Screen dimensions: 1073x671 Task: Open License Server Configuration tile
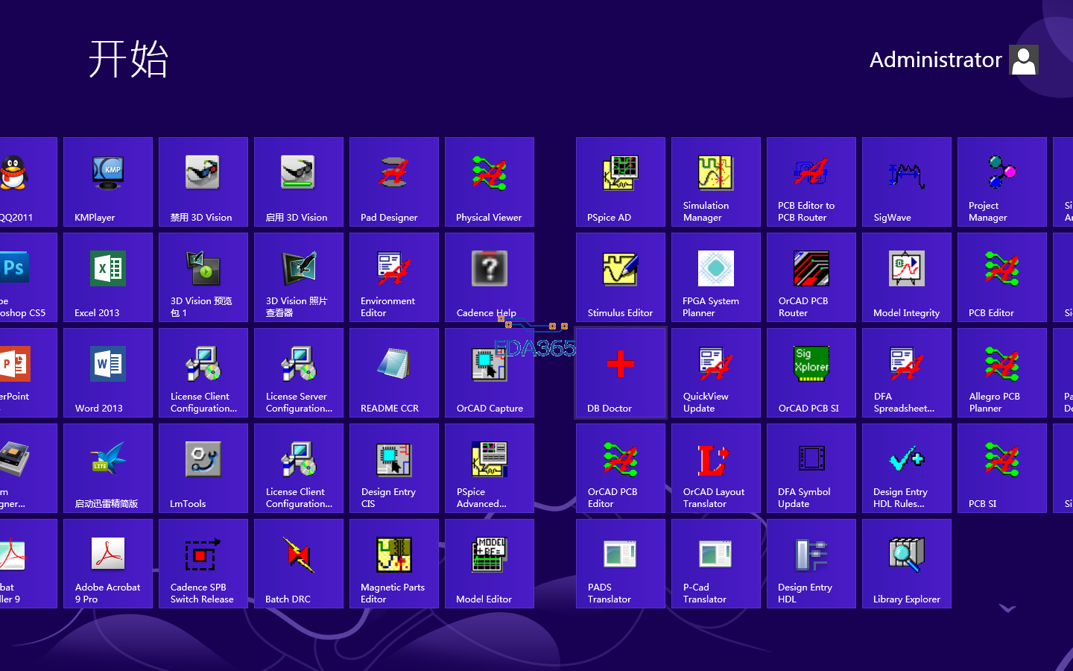tap(299, 373)
